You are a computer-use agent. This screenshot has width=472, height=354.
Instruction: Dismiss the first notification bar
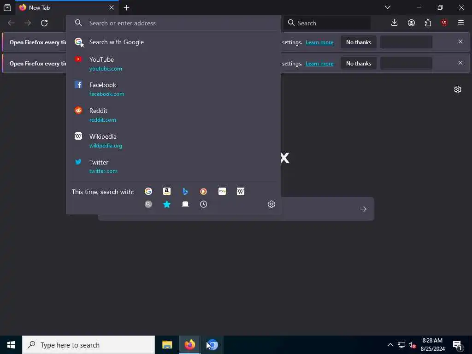pos(460,41)
